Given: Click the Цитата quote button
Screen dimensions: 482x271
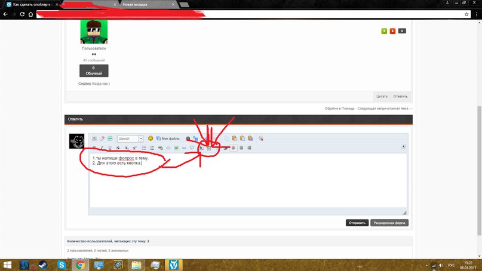Looking at the screenshot, I should [x=382, y=96].
